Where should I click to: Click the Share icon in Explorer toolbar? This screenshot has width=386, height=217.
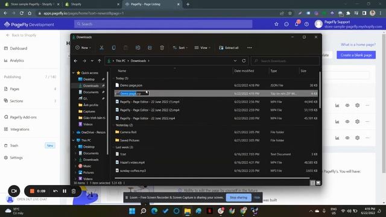(150, 48)
